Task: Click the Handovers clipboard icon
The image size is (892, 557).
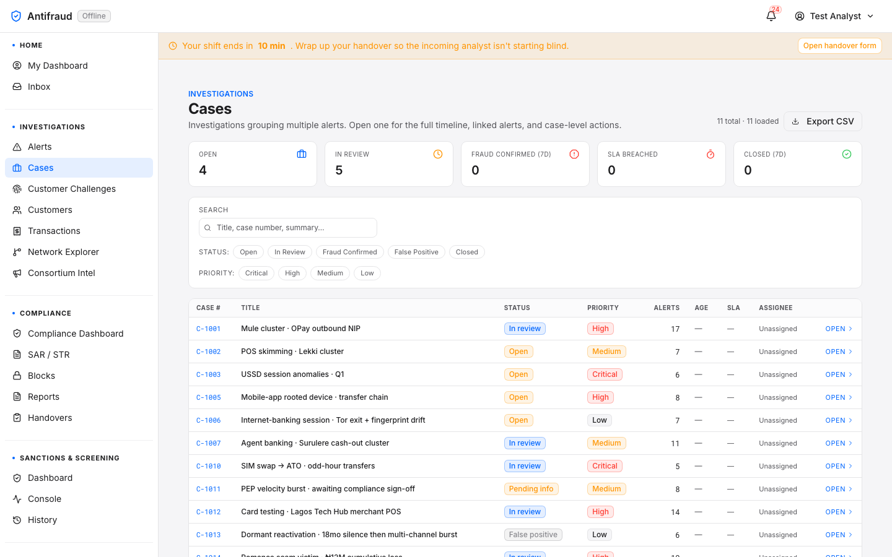Action: 17,418
